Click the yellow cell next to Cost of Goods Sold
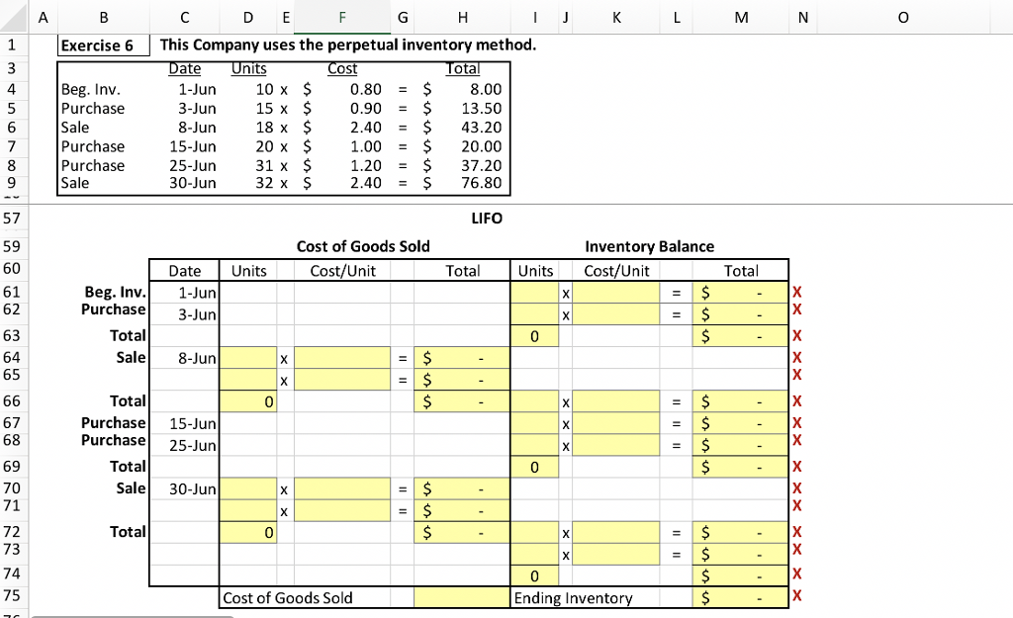The width and height of the screenshot is (1013, 618). [462, 597]
